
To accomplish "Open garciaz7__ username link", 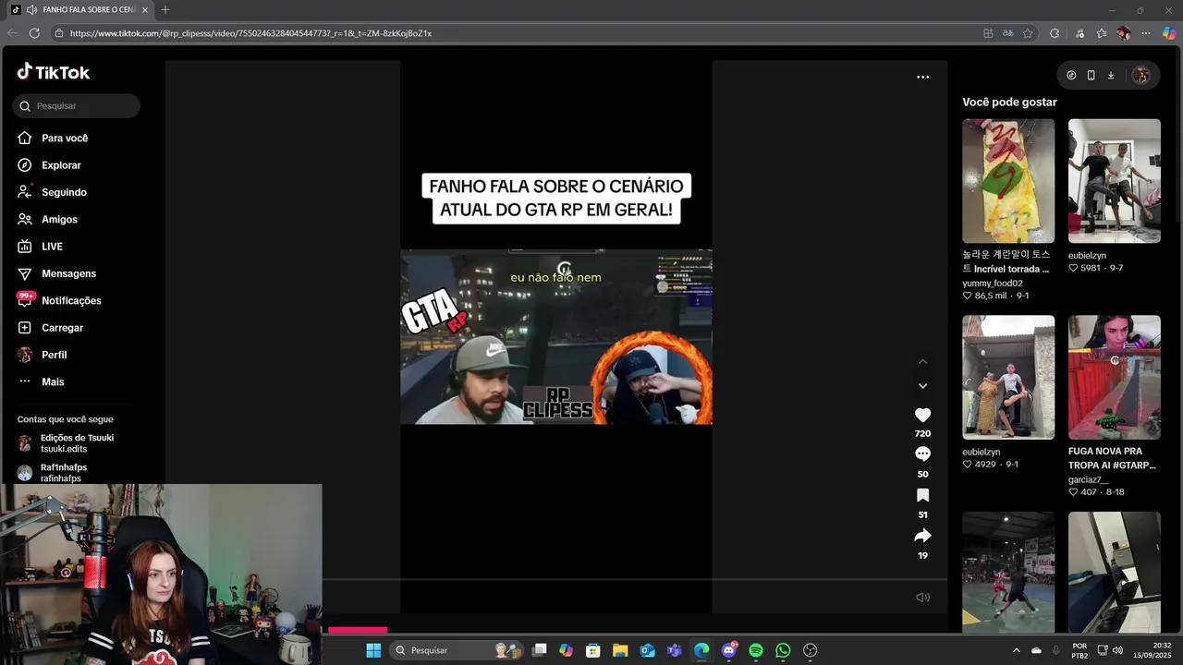I will (1088, 479).
